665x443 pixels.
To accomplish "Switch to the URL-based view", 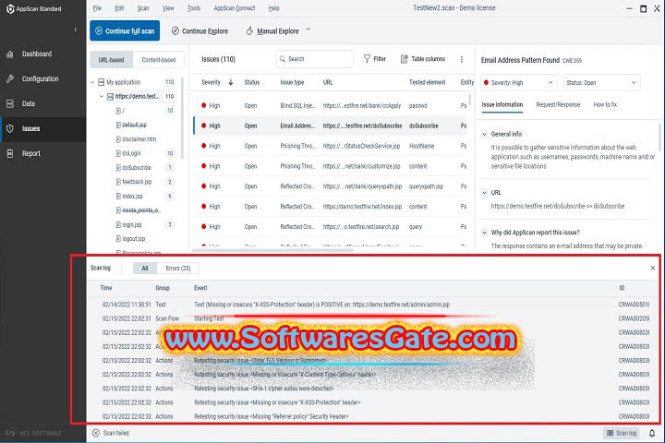I will pyautogui.click(x=112, y=60).
